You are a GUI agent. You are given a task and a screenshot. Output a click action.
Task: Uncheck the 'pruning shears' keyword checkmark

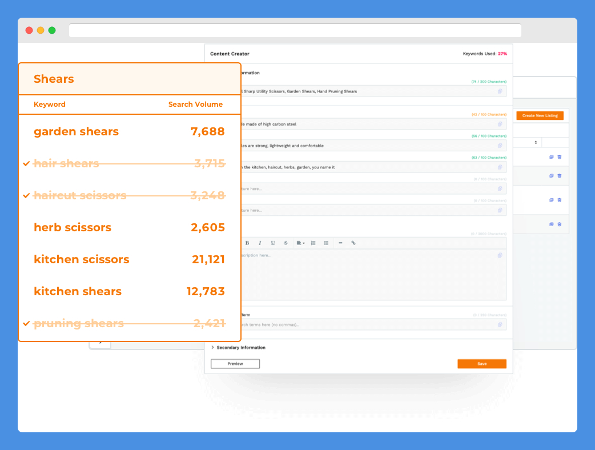pyautogui.click(x=27, y=323)
